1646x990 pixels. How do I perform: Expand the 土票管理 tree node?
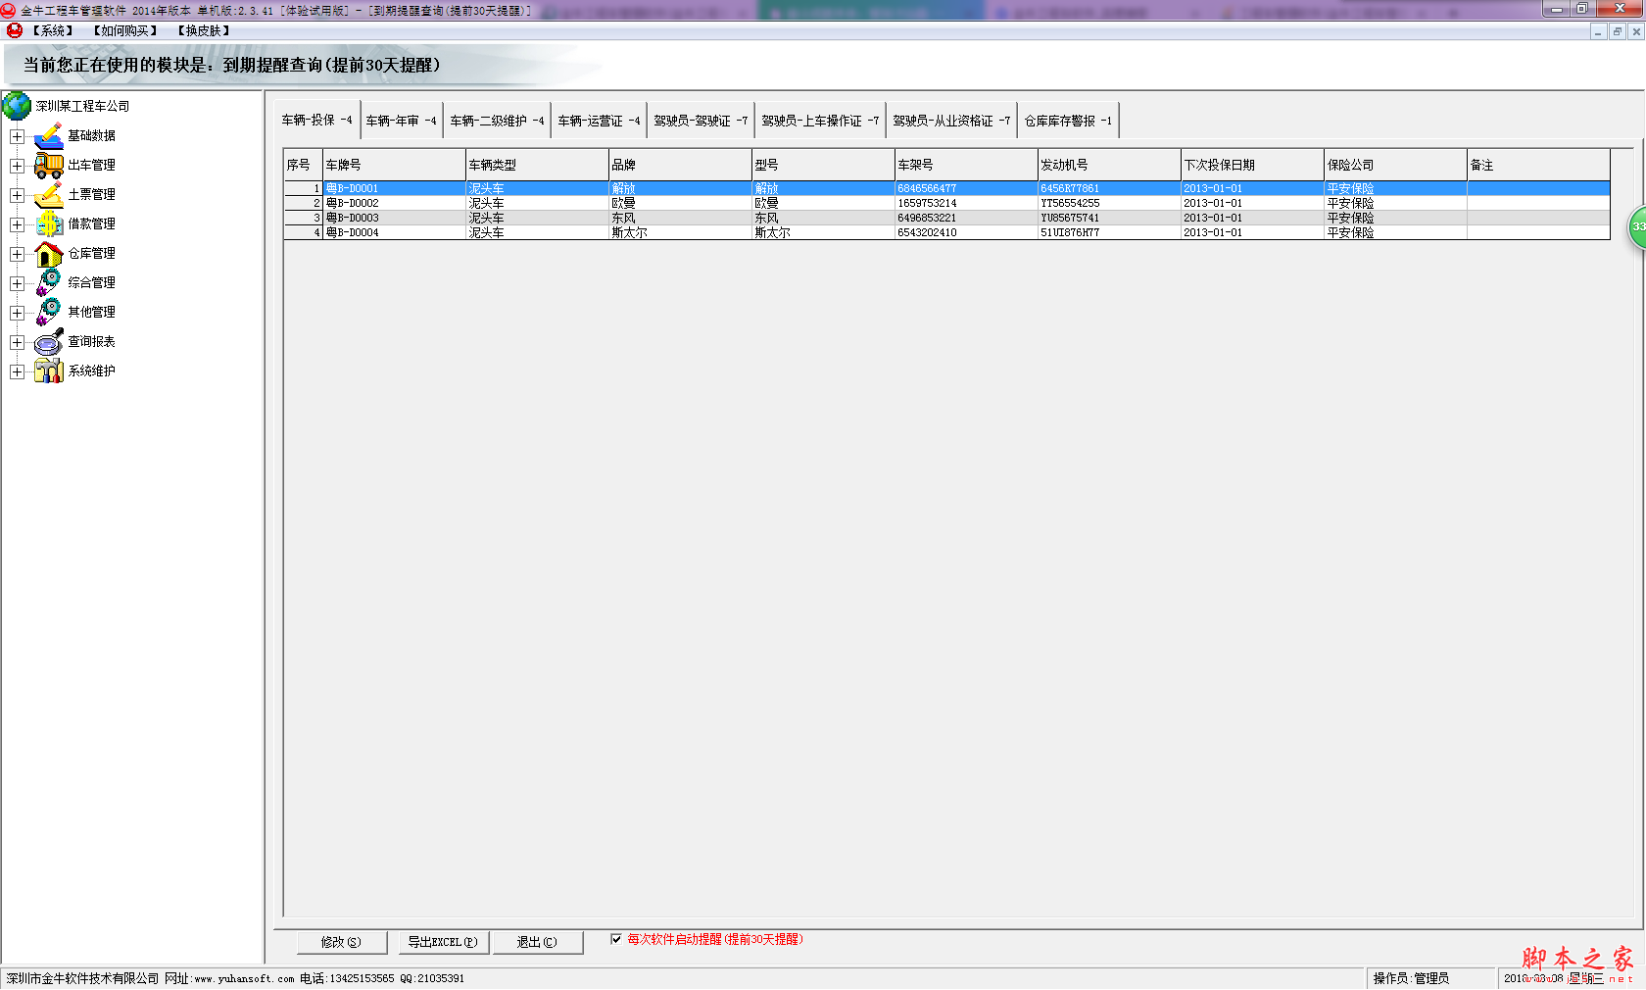17,195
